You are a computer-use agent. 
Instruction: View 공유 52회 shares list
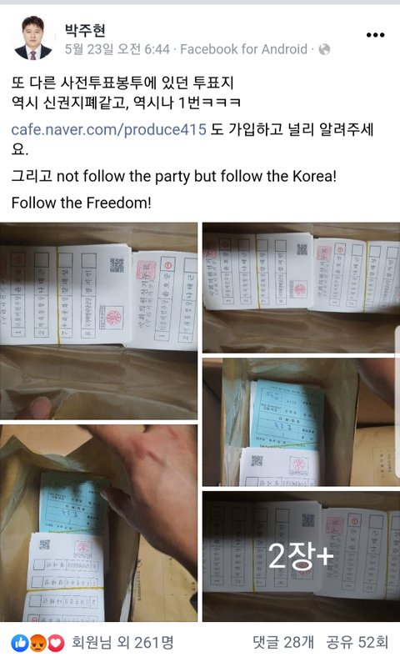click(357, 643)
